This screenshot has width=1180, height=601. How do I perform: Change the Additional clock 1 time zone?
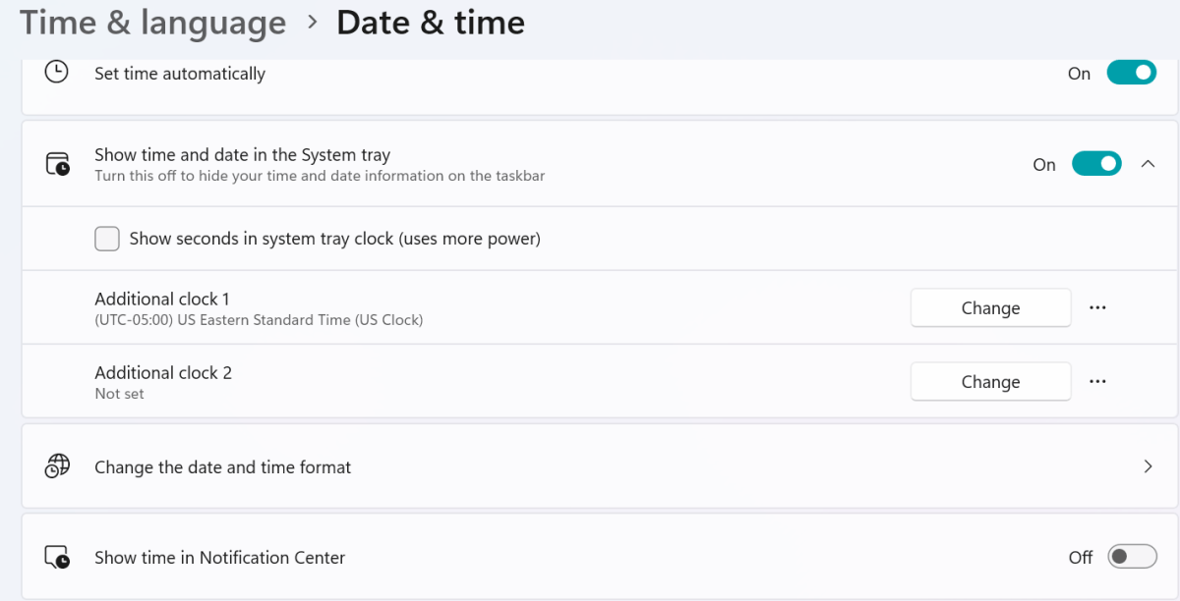[990, 307]
